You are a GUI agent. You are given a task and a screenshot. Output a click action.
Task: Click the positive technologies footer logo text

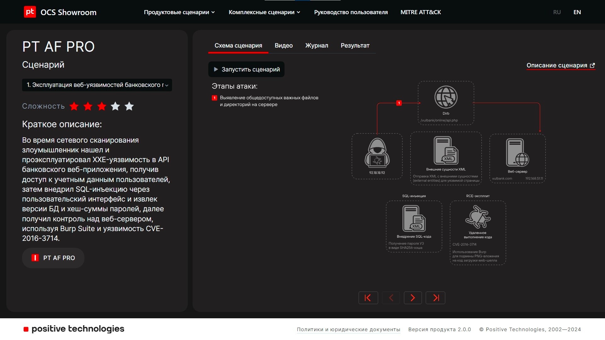[78, 329]
